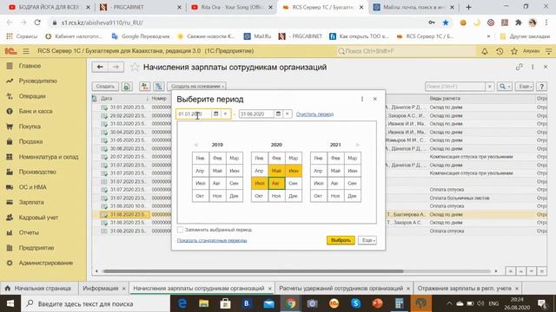Click the Виды расчета column header
The width and height of the screenshot is (556, 312).
coord(445,98)
